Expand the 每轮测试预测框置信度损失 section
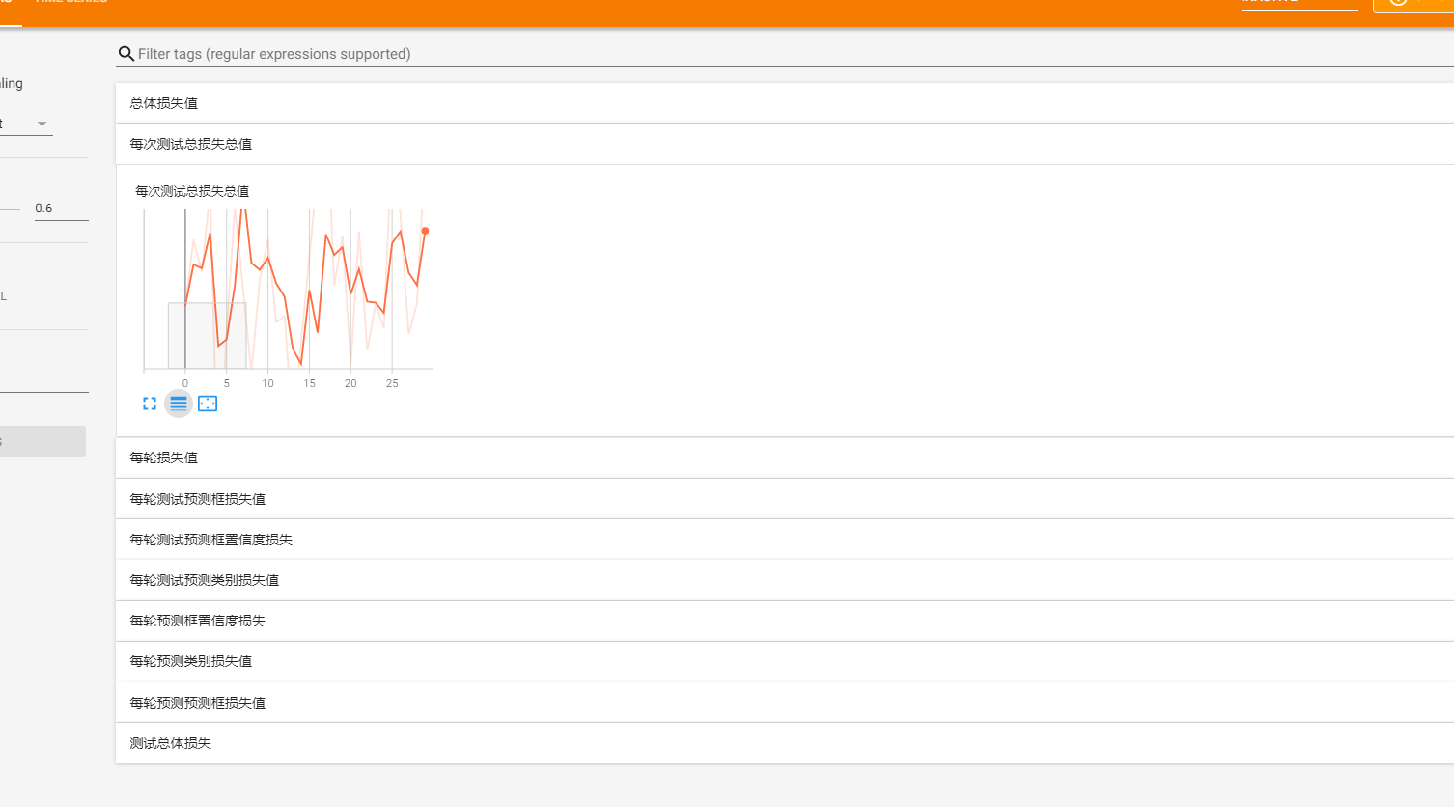The height and width of the screenshot is (807, 1454). (x=785, y=540)
